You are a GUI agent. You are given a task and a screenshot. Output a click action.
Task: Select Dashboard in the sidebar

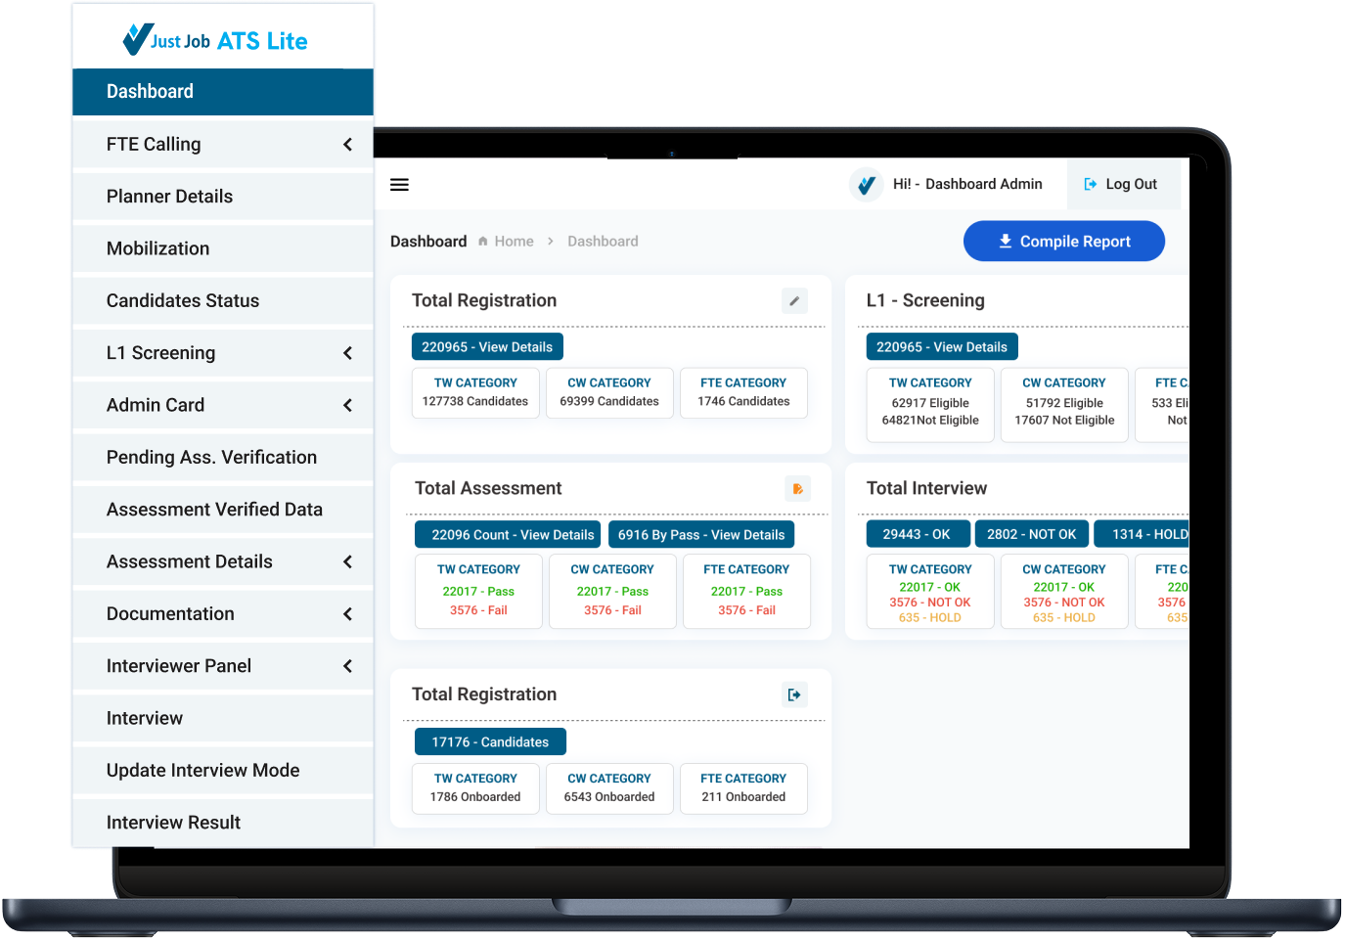tap(150, 92)
